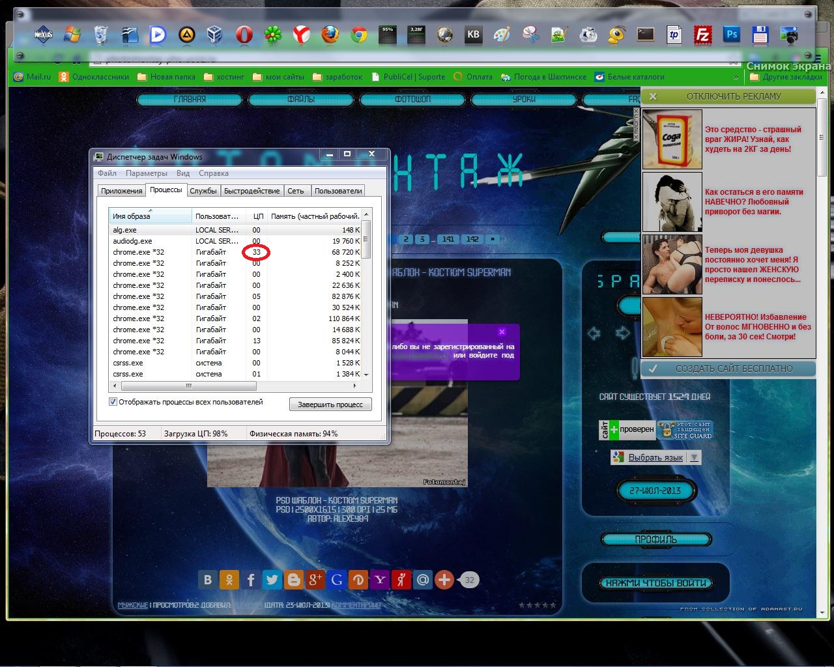Open Справка menu in Task Manager
Image resolution: width=834 pixels, height=667 pixels.
[x=213, y=173]
